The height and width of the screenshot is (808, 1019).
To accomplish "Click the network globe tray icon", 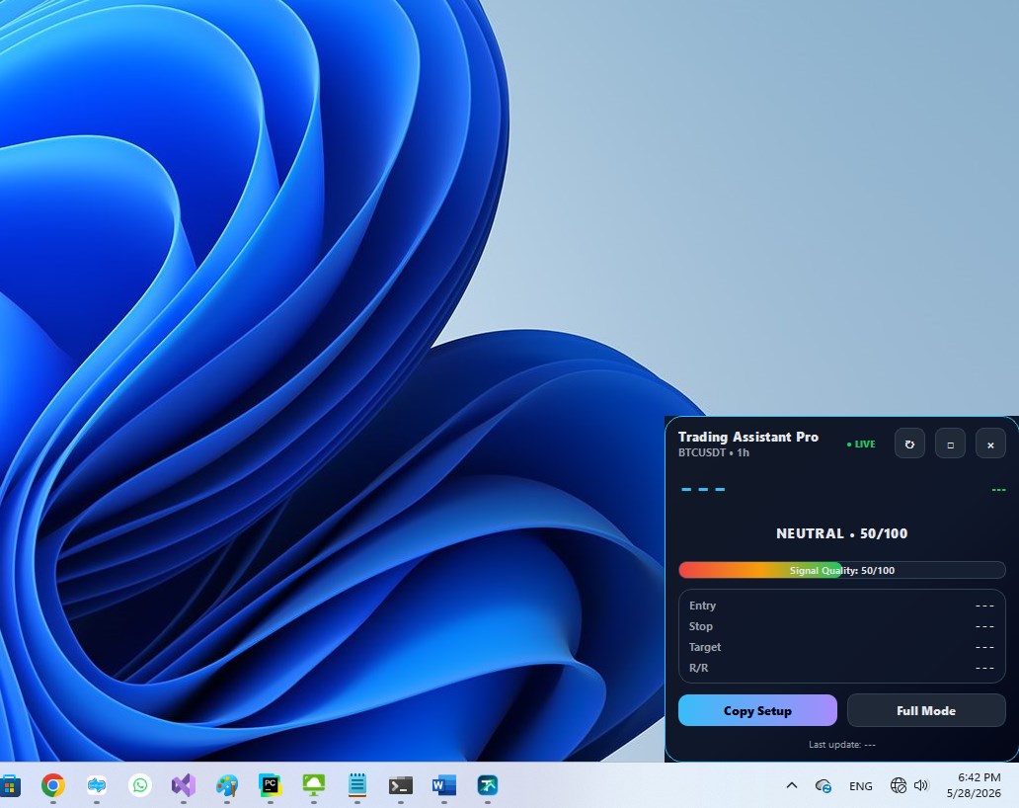I will point(899,785).
